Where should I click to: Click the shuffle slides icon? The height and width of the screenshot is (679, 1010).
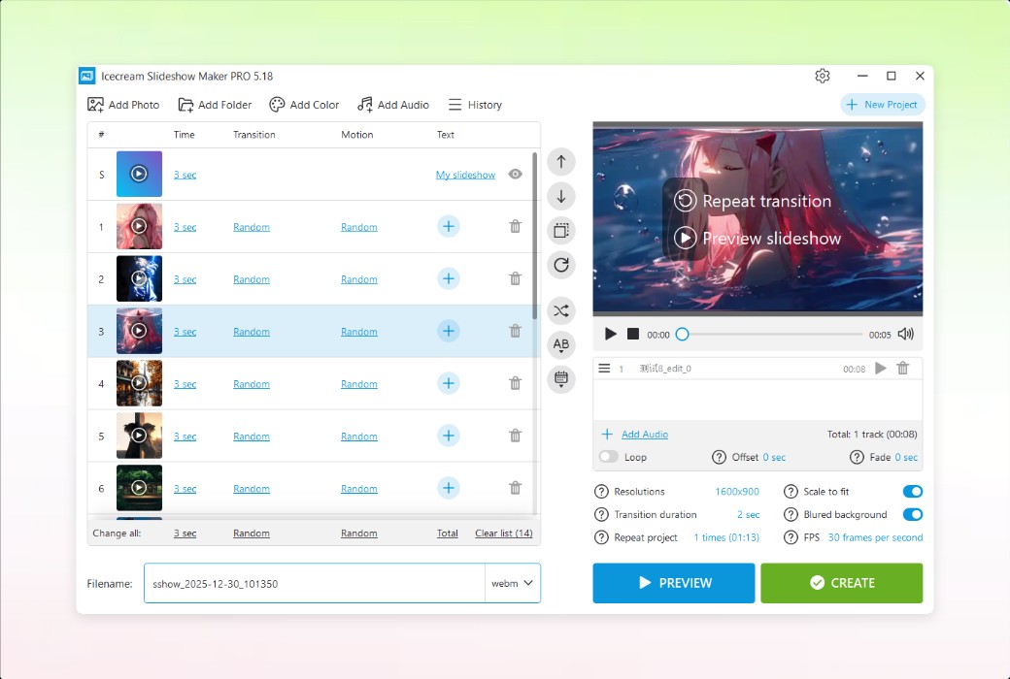point(561,310)
